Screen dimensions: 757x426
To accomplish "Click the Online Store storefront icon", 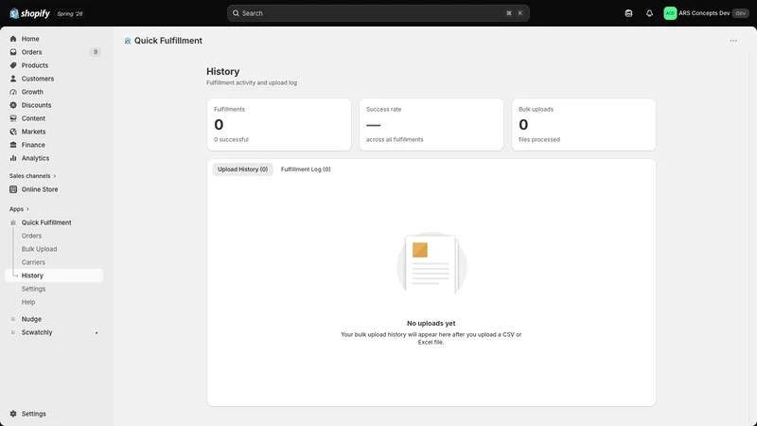I will pyautogui.click(x=13, y=189).
